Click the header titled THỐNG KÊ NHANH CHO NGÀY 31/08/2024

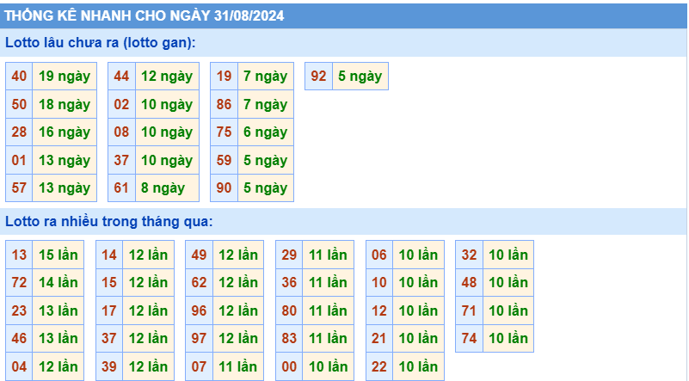click(x=145, y=15)
